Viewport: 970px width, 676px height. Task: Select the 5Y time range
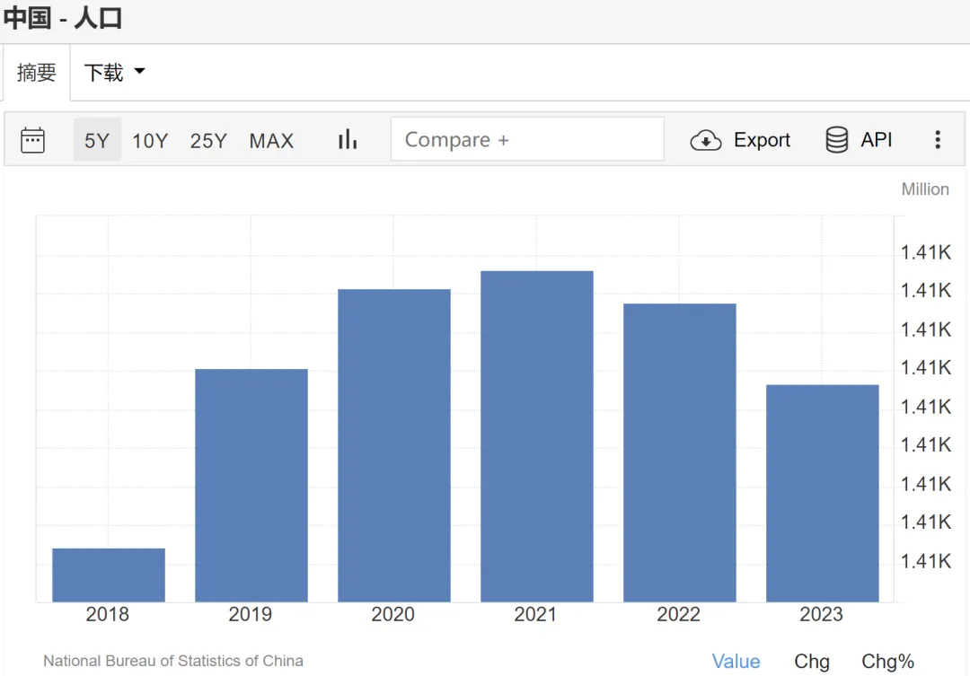pyautogui.click(x=97, y=141)
